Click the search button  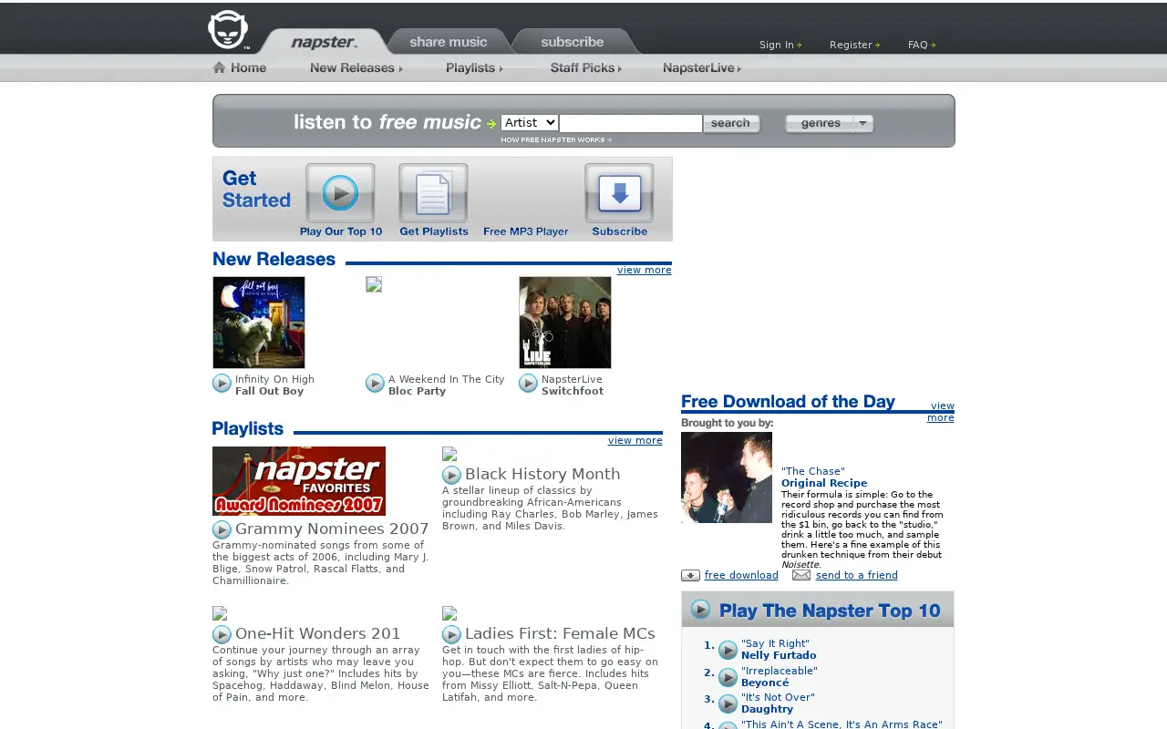pos(731,123)
